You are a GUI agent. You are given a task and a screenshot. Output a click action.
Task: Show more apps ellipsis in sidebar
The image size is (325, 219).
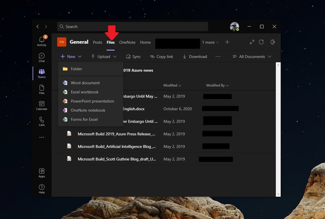41,137
